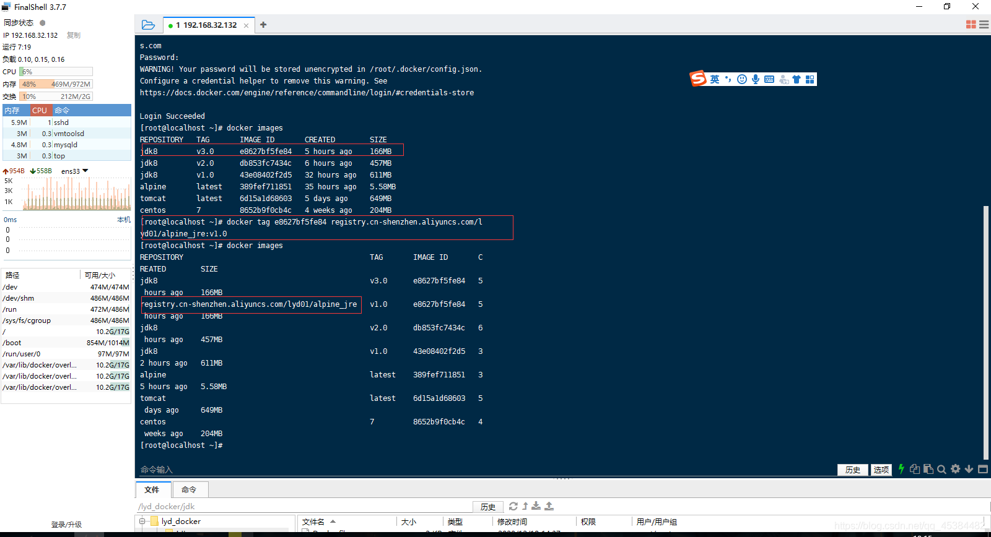Click 本机 latency link
This screenshot has height=537, width=991.
point(124,220)
